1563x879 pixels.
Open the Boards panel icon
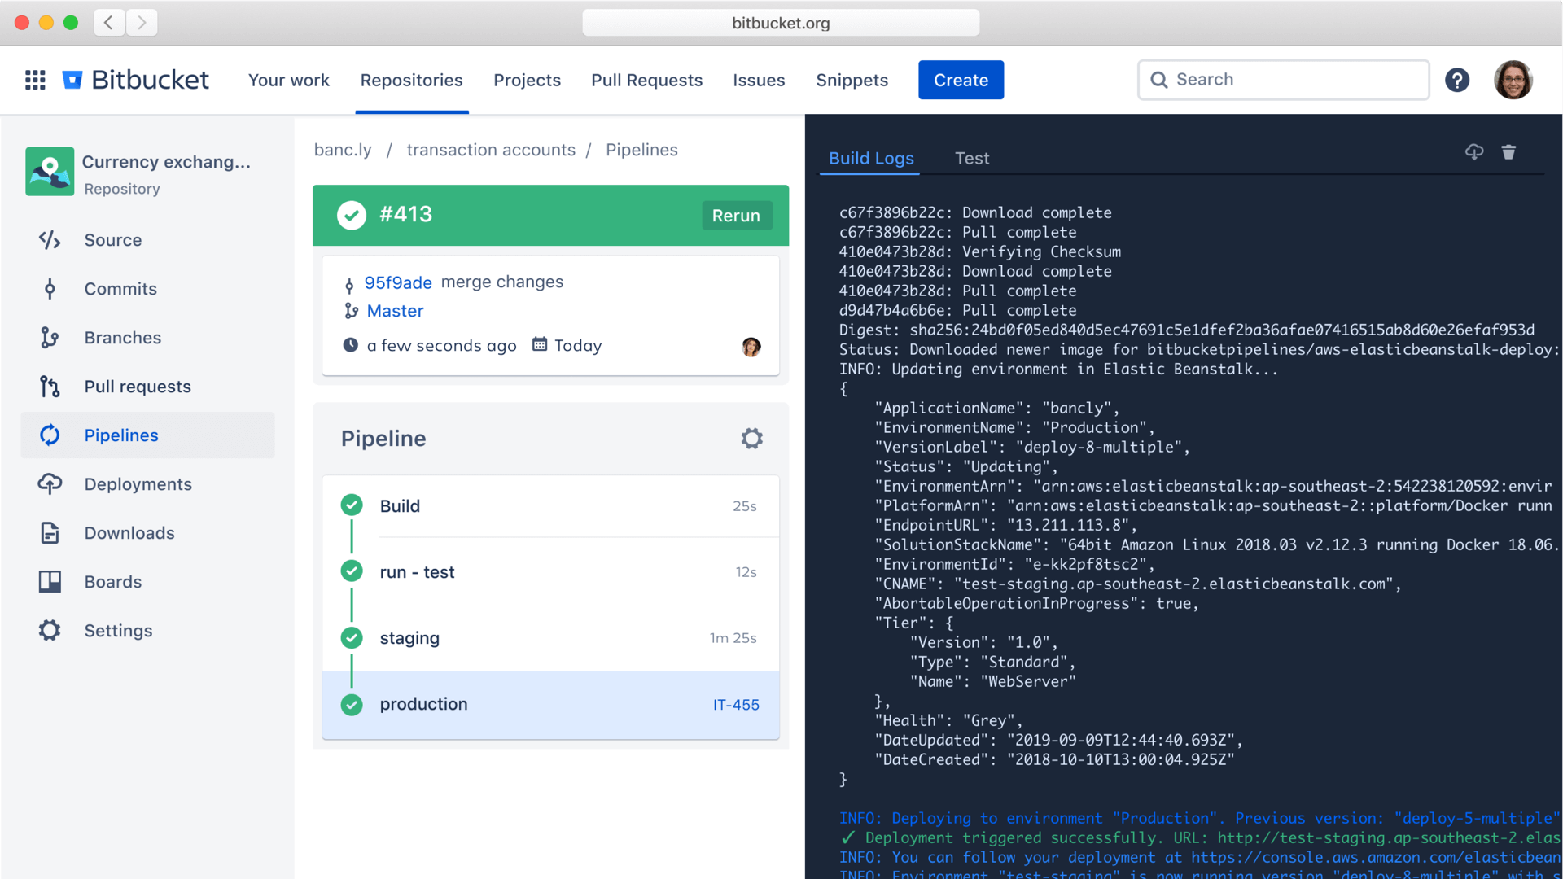coord(49,582)
